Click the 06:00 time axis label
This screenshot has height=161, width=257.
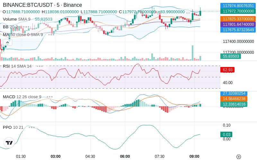(x=125, y=156)
